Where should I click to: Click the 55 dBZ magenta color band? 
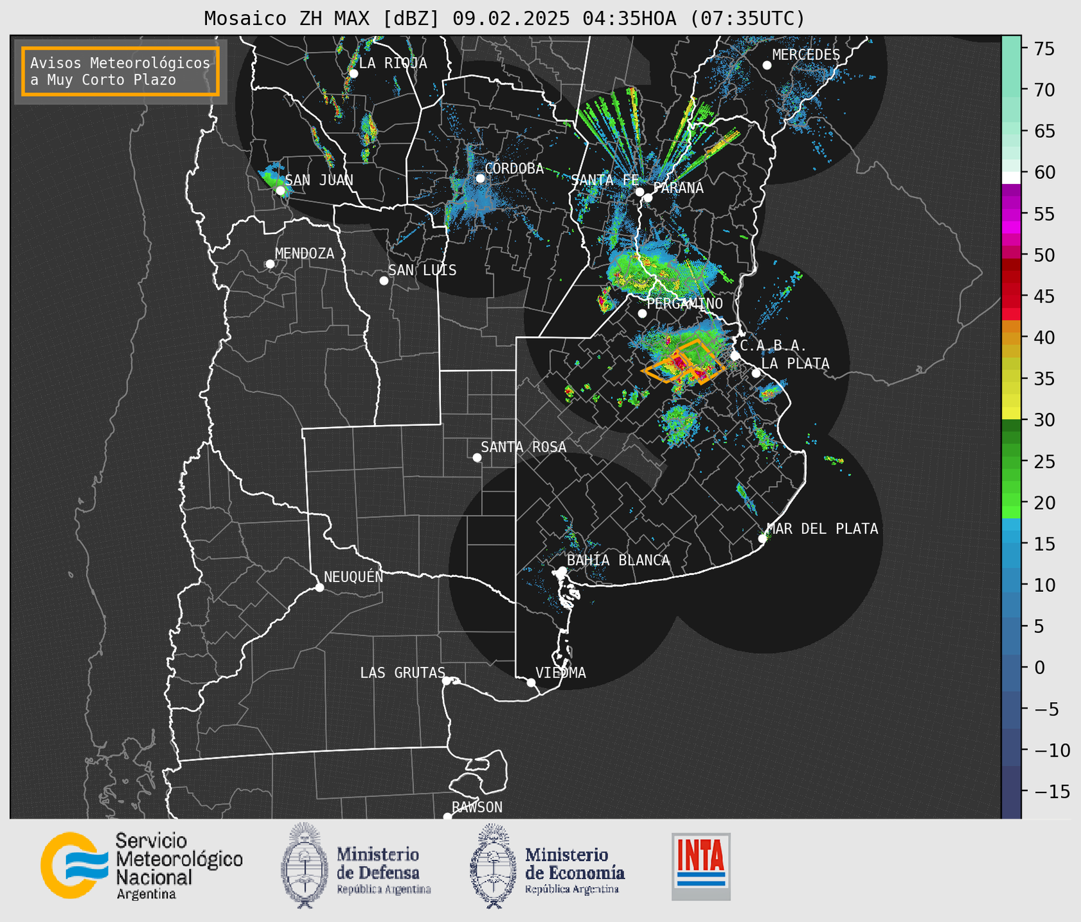tap(1011, 214)
